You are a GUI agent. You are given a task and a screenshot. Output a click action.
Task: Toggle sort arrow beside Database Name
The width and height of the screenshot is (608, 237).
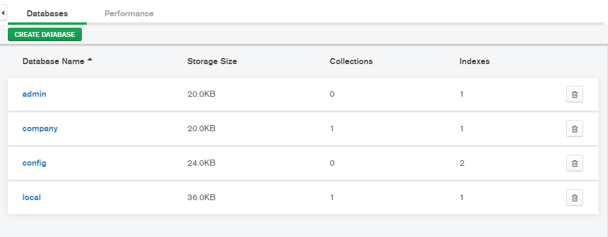tap(90, 60)
